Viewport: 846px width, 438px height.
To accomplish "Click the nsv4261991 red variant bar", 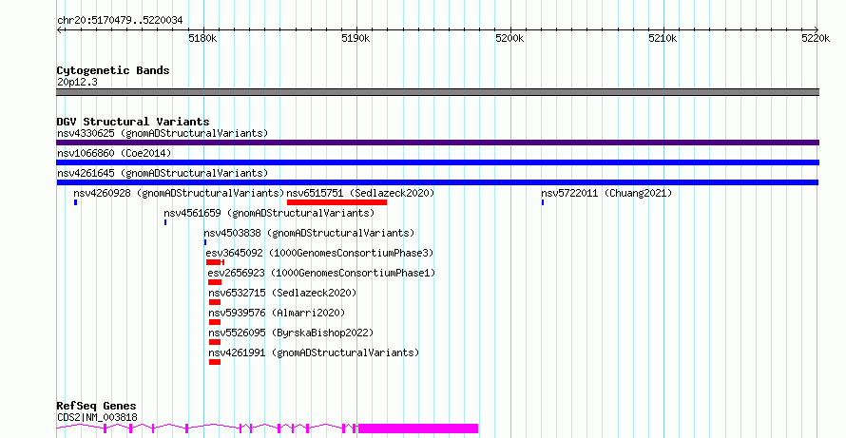I will 215,362.
